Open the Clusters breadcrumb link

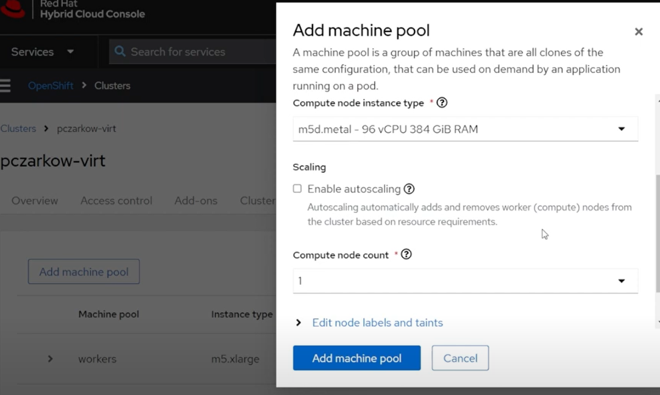point(18,128)
